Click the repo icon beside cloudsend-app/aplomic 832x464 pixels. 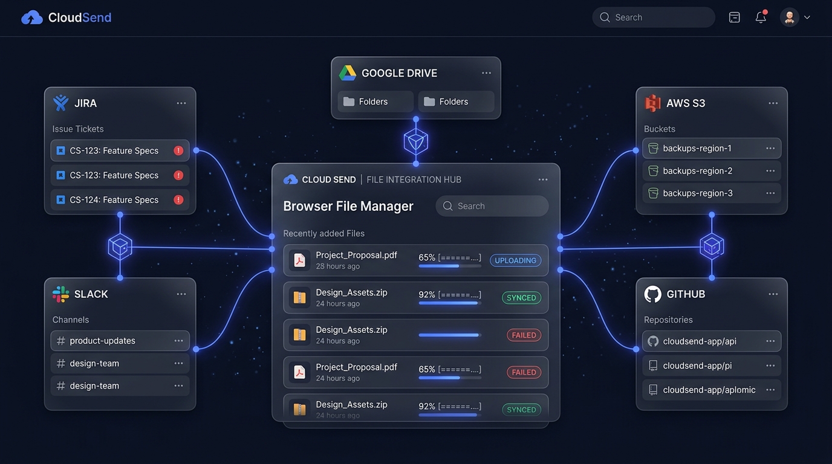point(653,390)
